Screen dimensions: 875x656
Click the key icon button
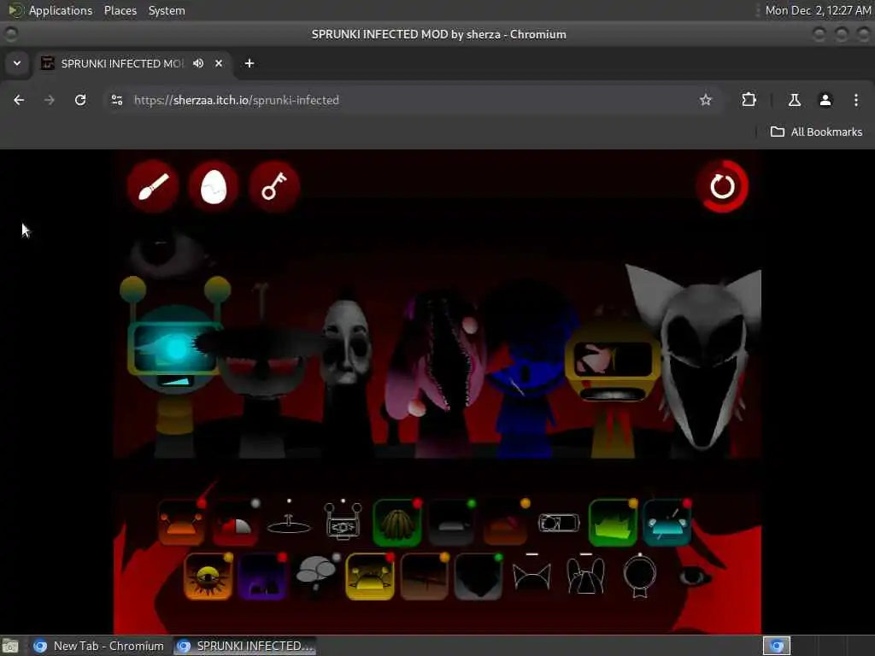point(274,186)
